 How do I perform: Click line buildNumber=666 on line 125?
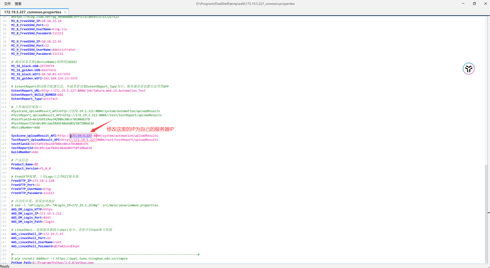coord(25,152)
